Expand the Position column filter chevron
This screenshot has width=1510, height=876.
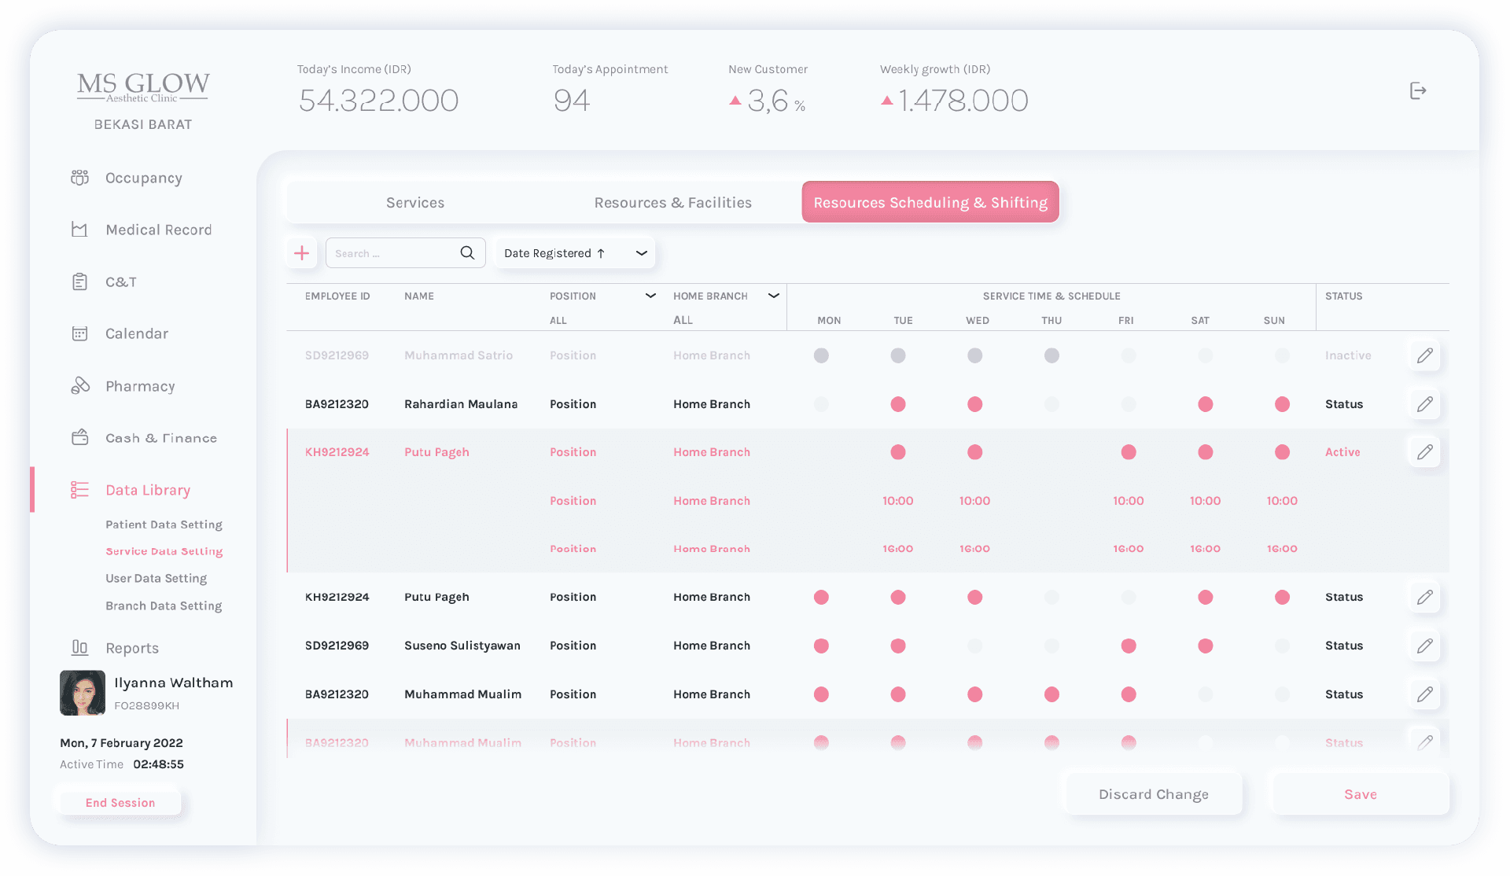coord(650,296)
